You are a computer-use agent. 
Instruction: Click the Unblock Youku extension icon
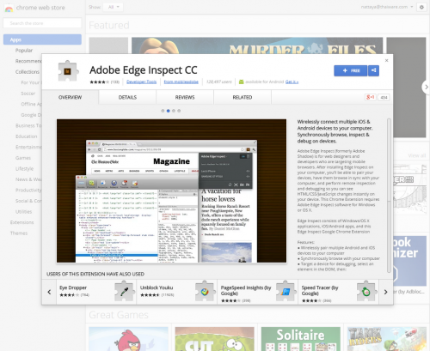[205, 291]
